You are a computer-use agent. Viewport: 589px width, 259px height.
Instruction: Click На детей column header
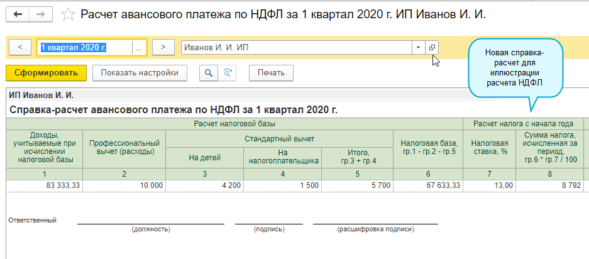(204, 158)
